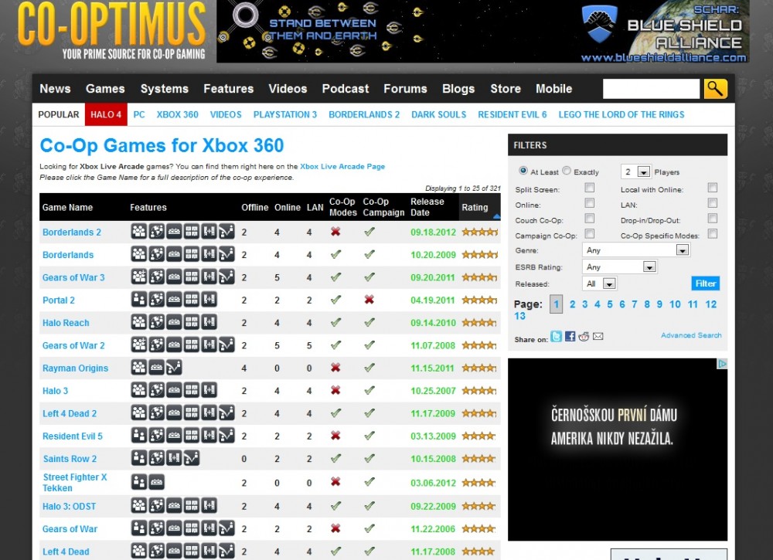Open the Players count dropdown

point(635,172)
